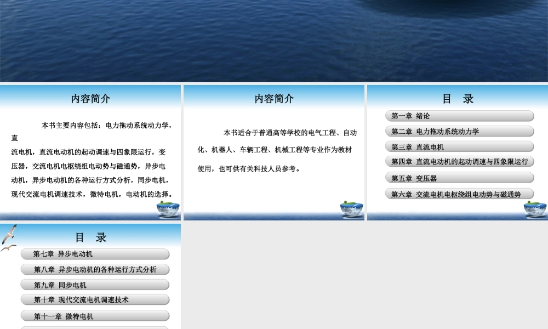Click the line 现代交流电机调速技术，微特电机，电动机的选择

coord(92,194)
